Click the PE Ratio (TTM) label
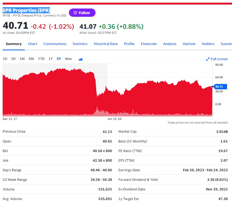Viewport: 232px width, 208px height. pyautogui.click(x=130, y=151)
